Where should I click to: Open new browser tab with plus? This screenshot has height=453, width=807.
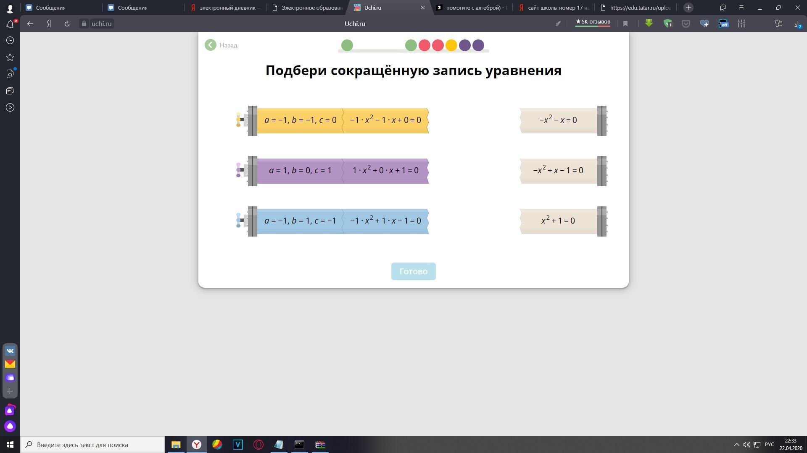tap(688, 8)
